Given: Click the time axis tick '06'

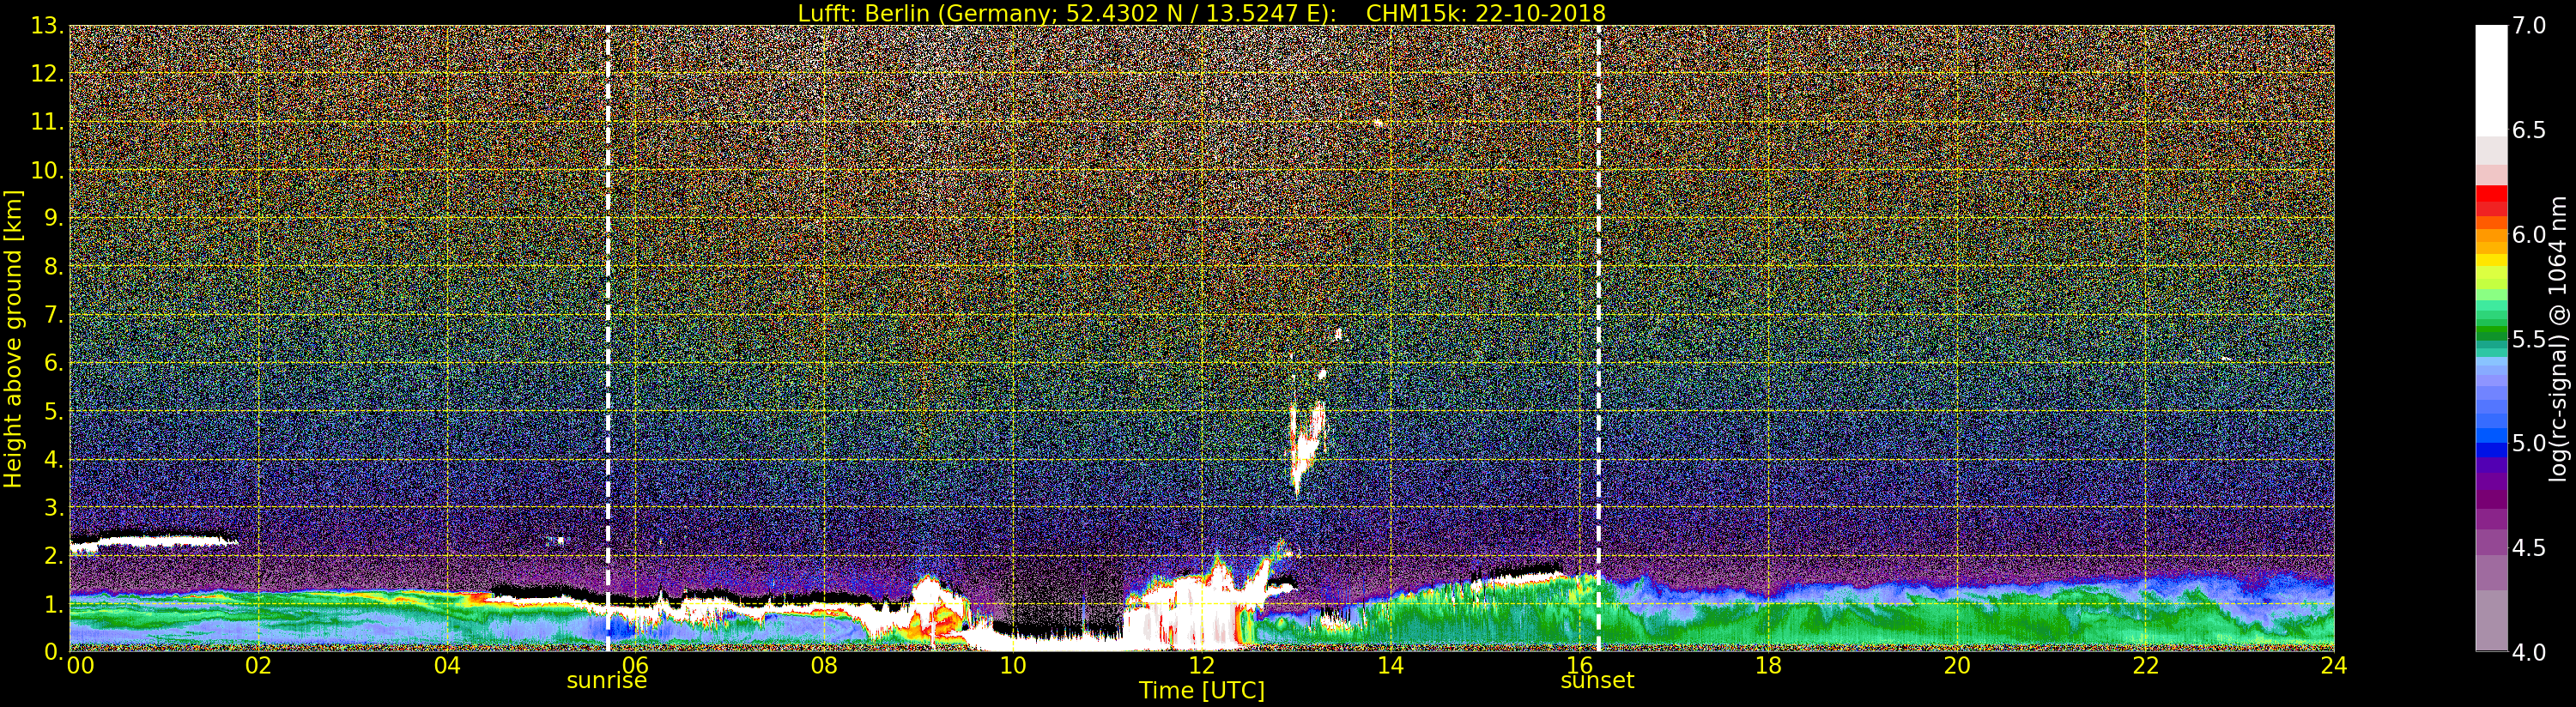Looking at the screenshot, I should point(635,665).
